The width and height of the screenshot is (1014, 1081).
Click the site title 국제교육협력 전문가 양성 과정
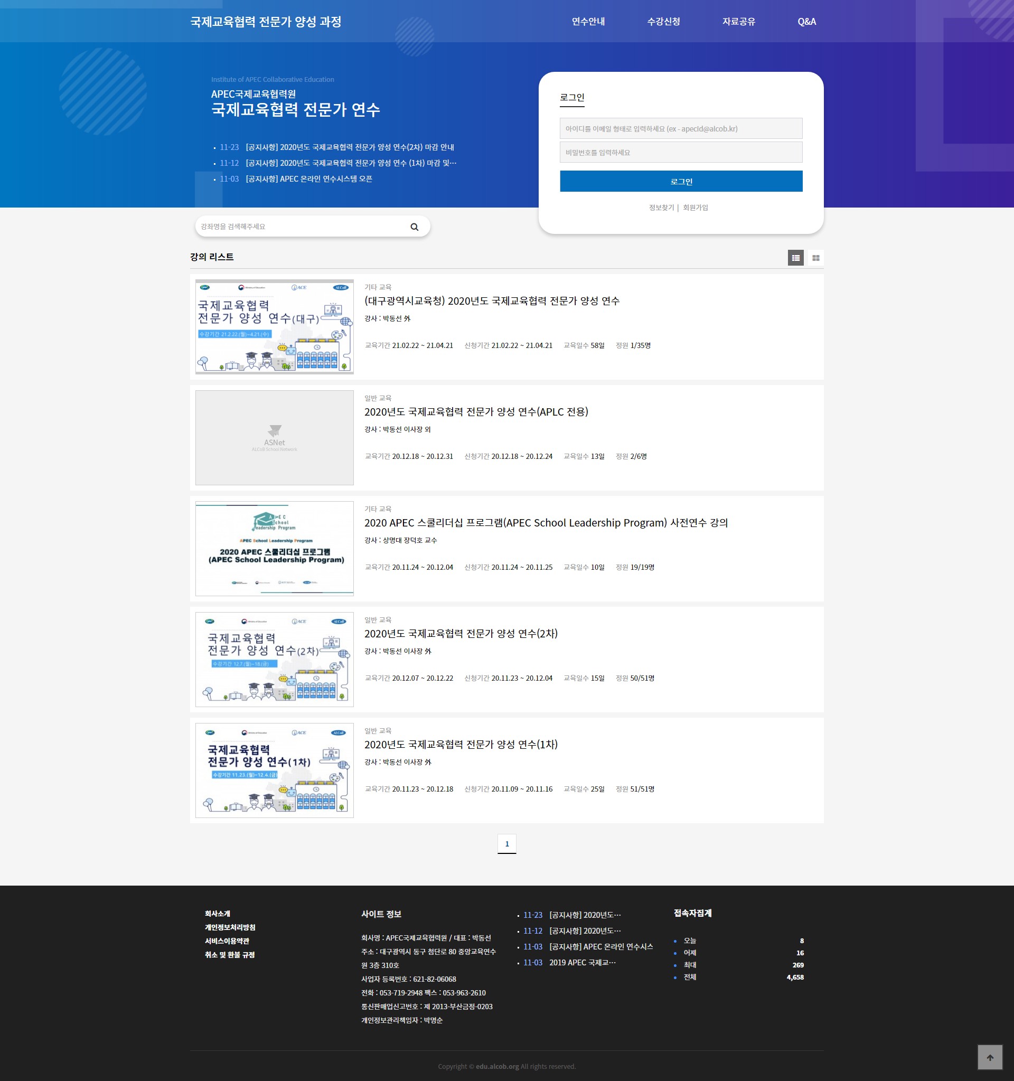(266, 21)
